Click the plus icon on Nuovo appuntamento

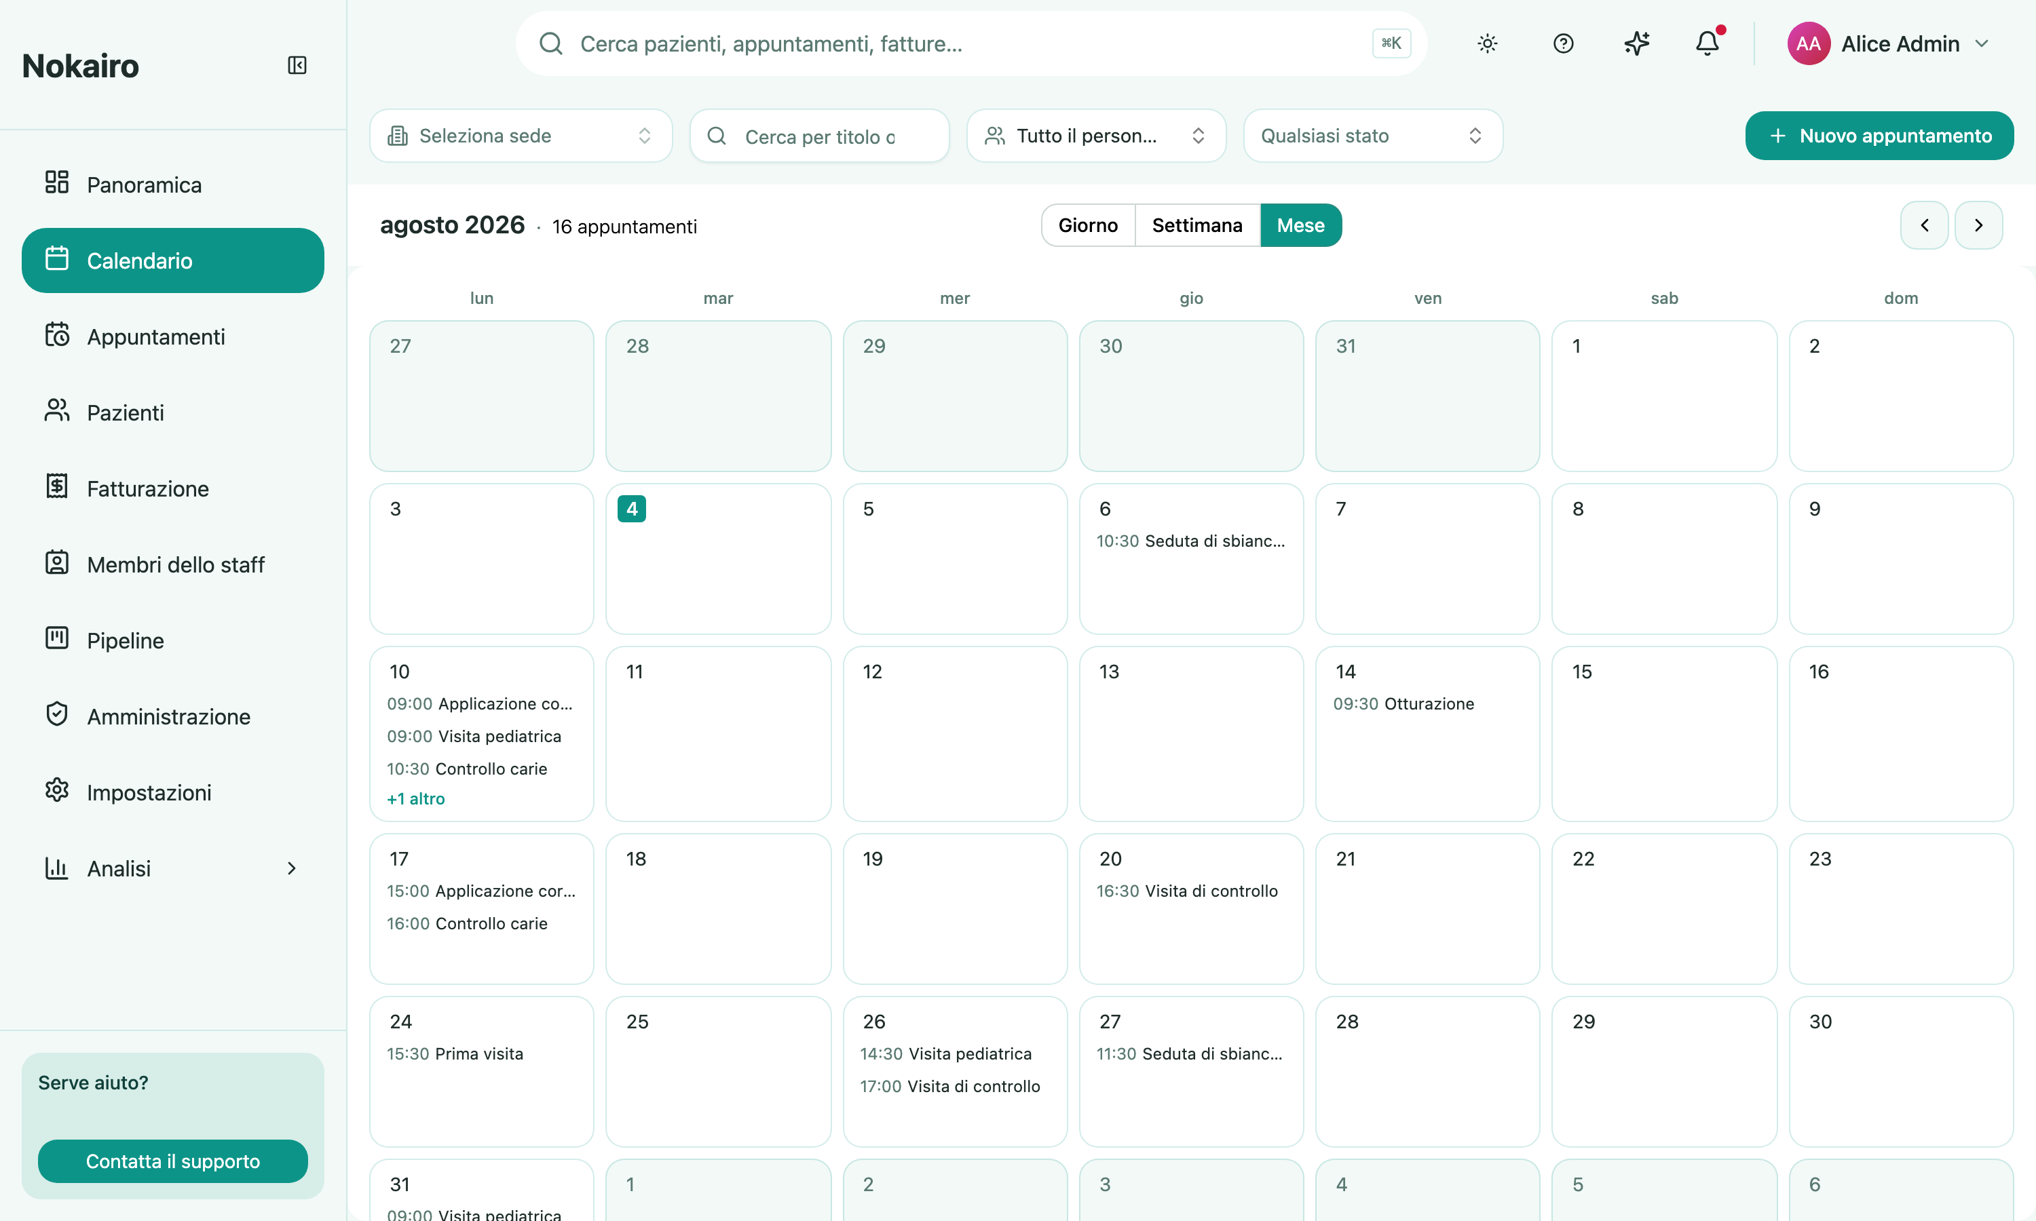(x=1777, y=136)
